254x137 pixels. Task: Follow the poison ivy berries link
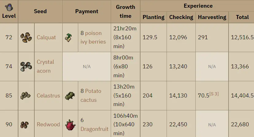point(93,37)
